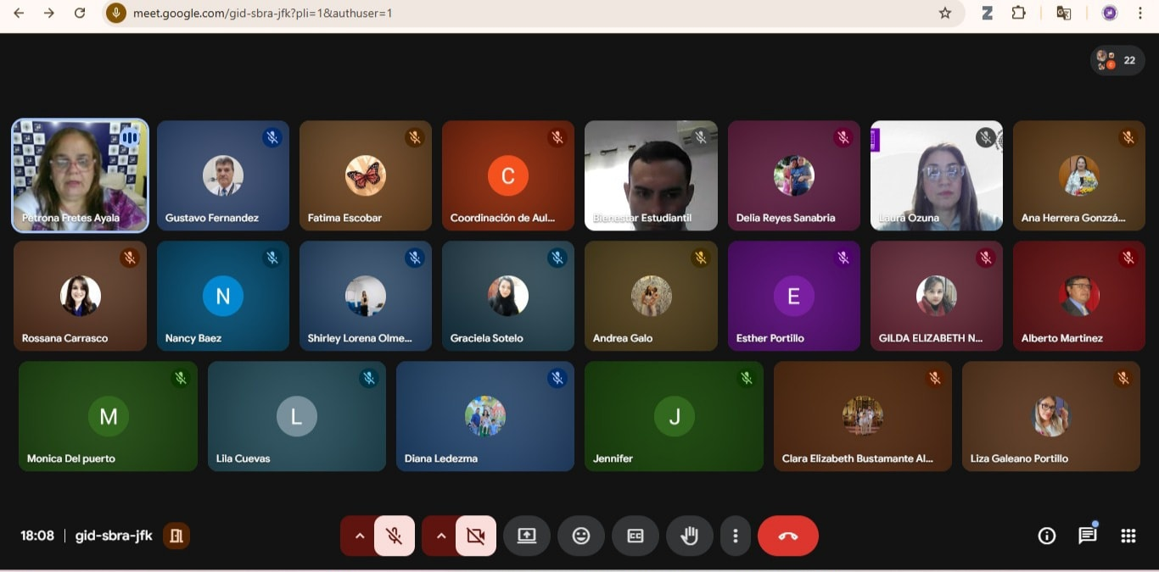Bookmark this page with the star icon
The image size is (1159, 572).
tap(945, 13)
